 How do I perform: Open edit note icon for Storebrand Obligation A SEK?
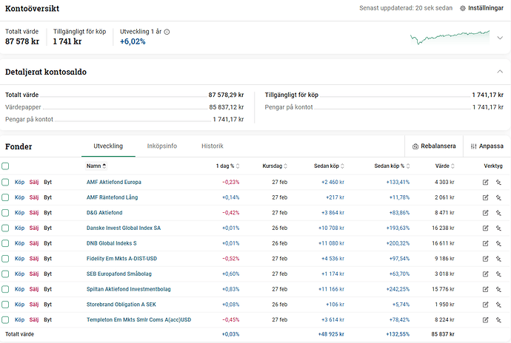pyautogui.click(x=485, y=305)
